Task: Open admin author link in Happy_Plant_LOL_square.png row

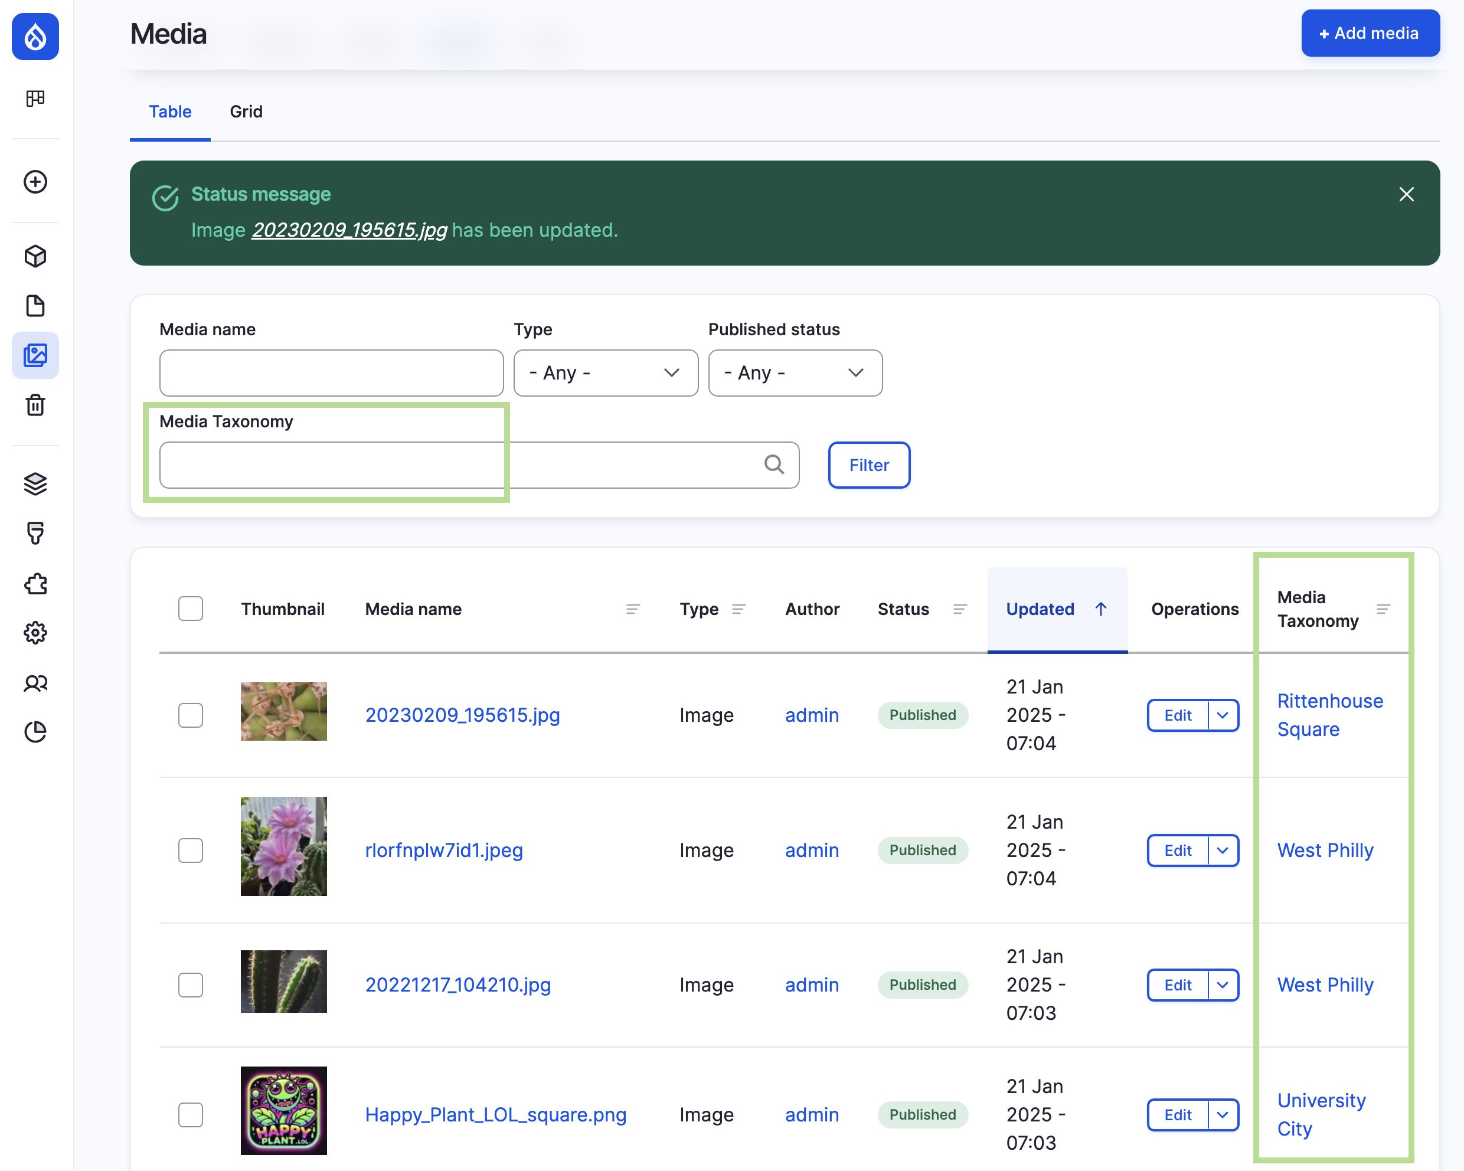Action: point(812,1114)
